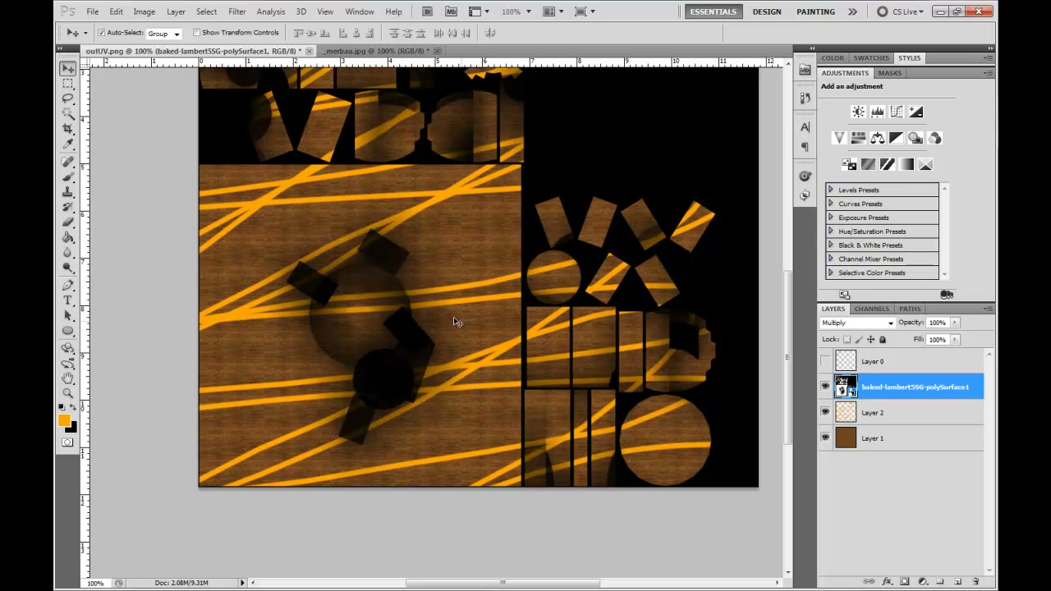
Task: Show Layer 0 via its visibility box
Action: pyautogui.click(x=825, y=361)
